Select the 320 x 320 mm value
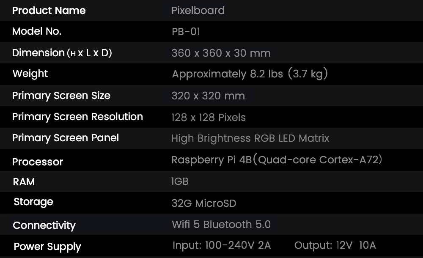This screenshot has height=258, width=423. 208,96
